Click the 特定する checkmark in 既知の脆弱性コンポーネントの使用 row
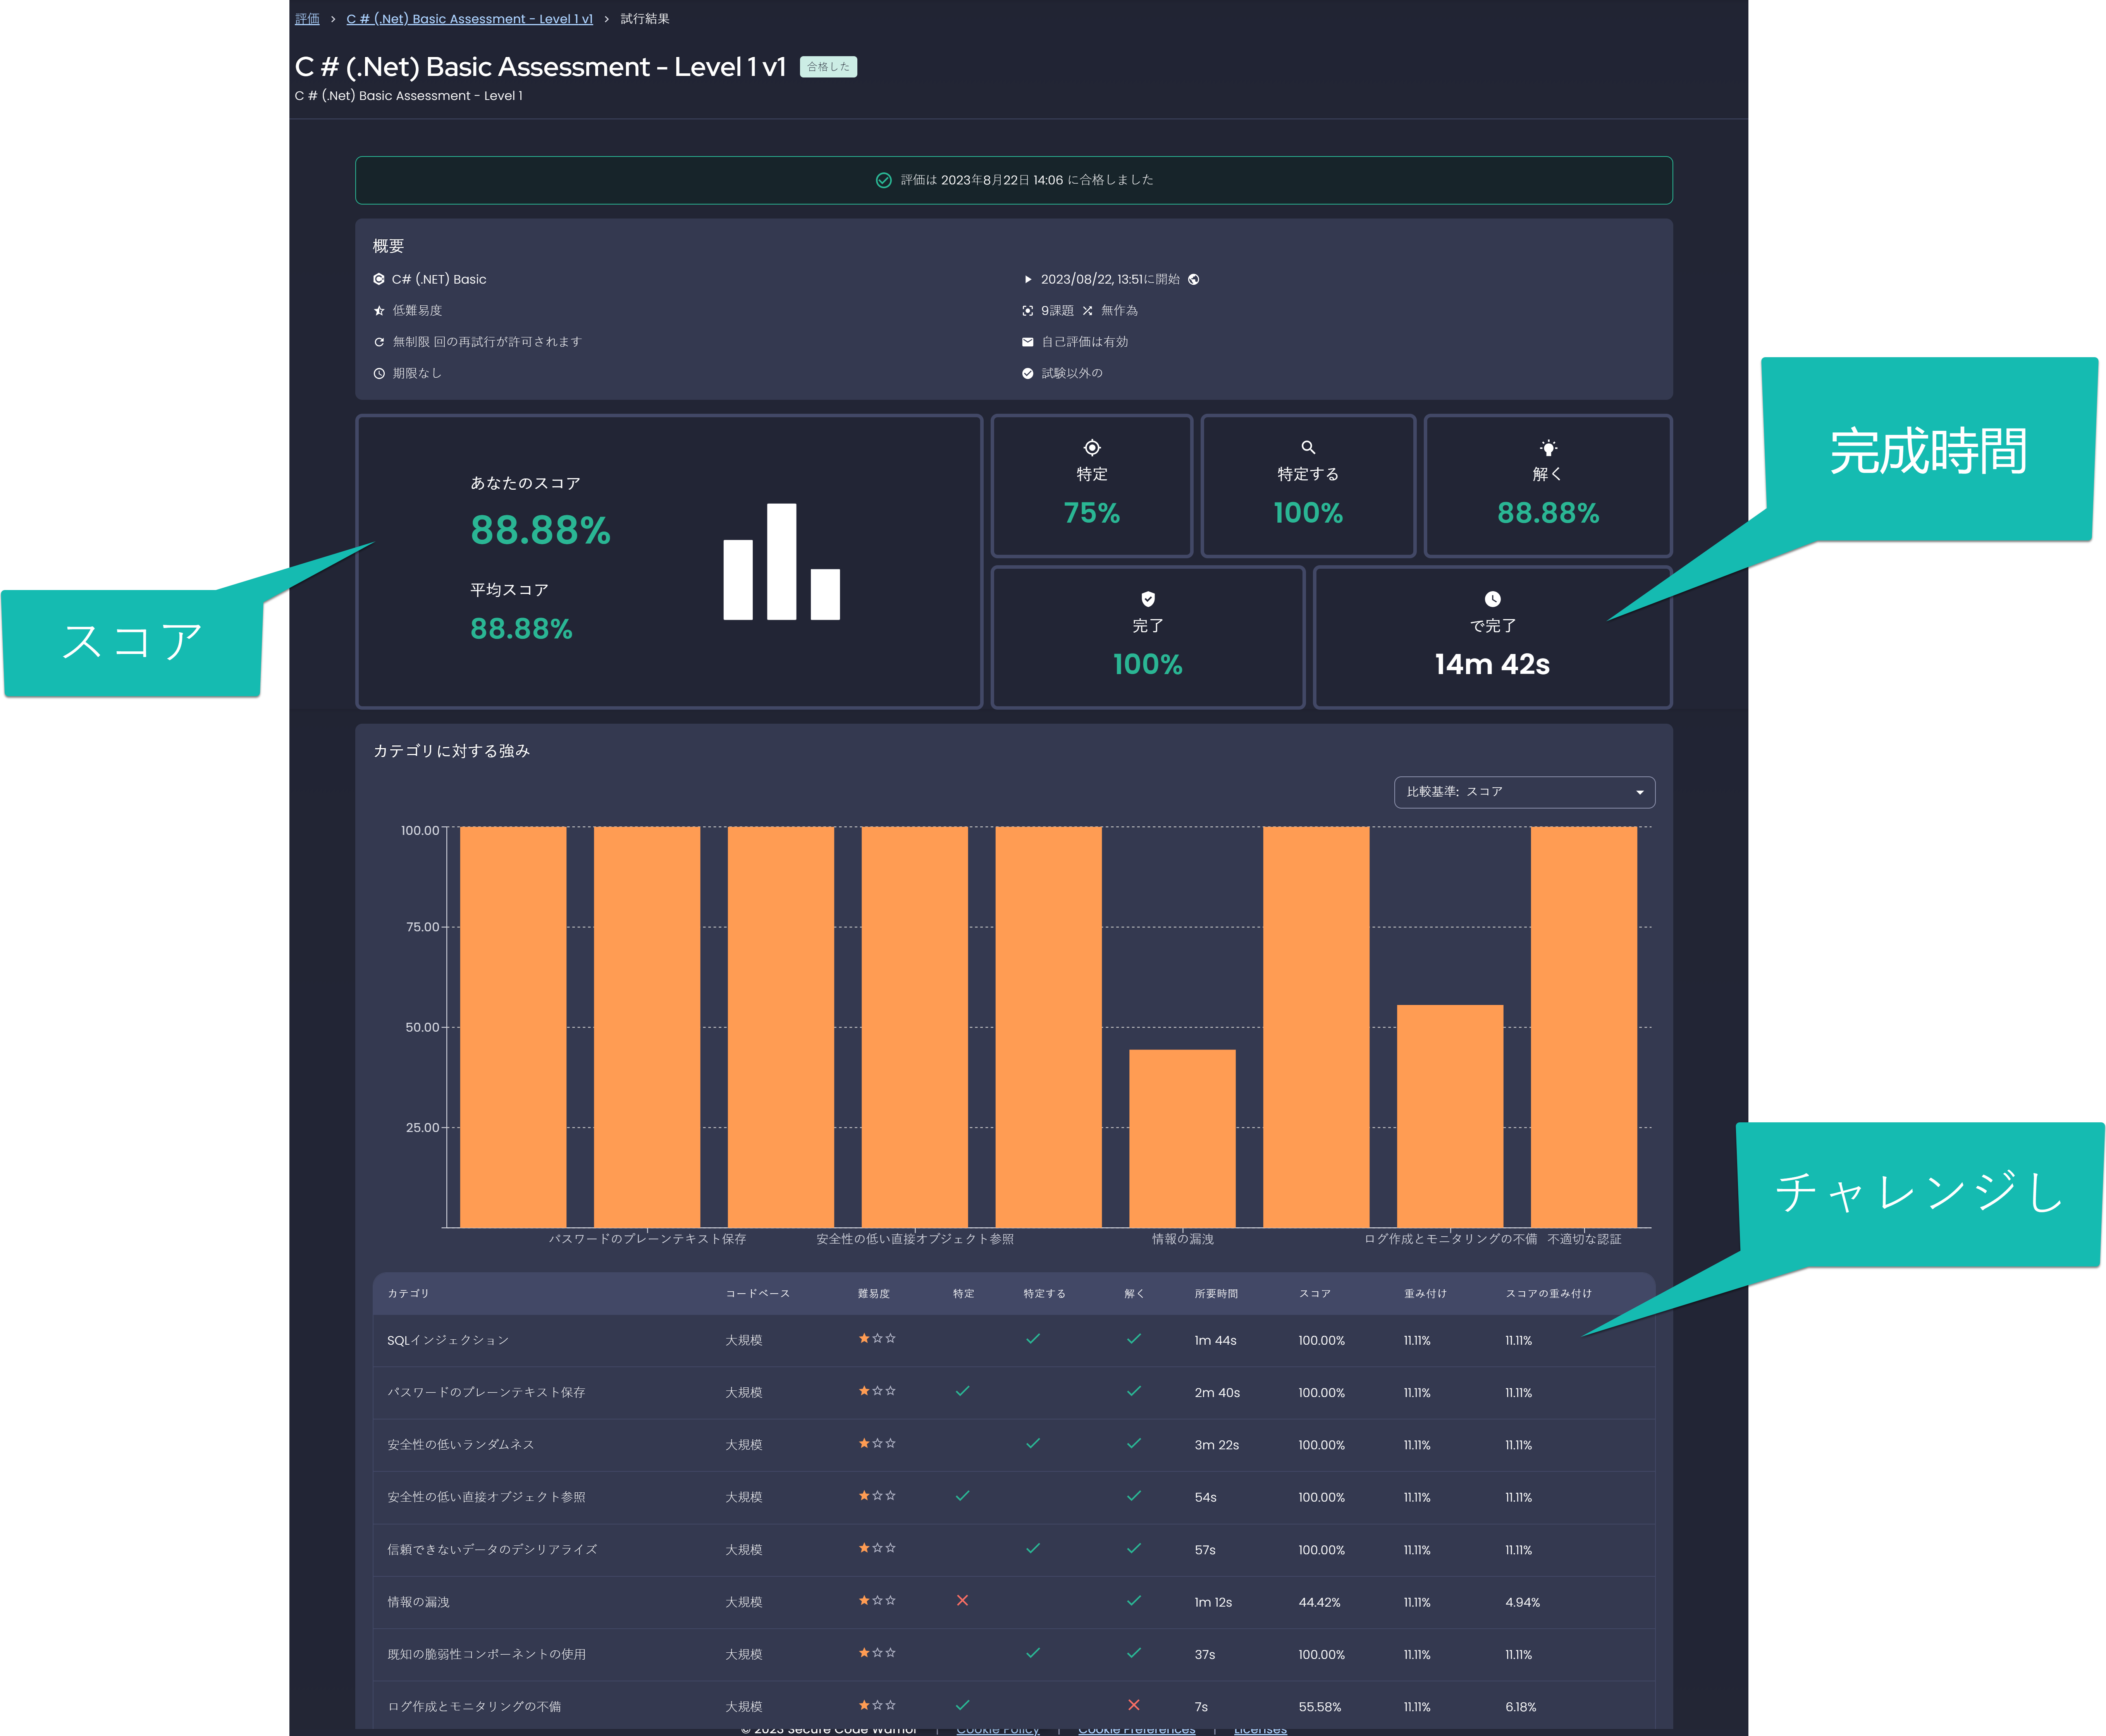 pos(1033,1653)
